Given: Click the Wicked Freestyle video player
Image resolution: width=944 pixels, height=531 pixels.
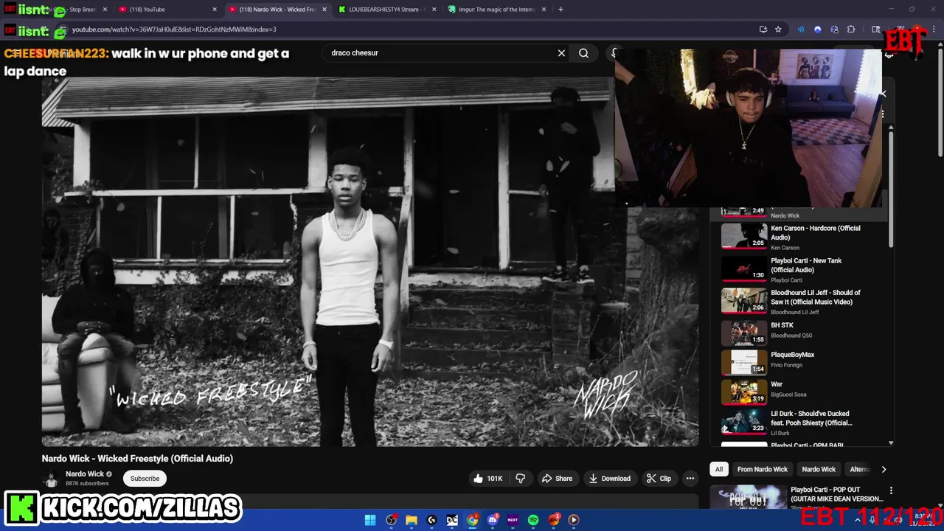Looking at the screenshot, I should [370, 262].
